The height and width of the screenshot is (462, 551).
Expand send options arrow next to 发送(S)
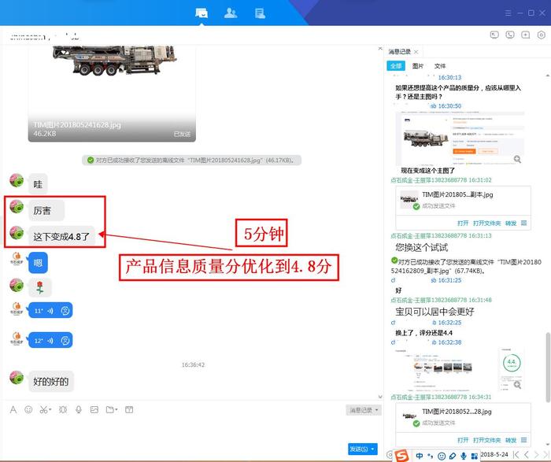(373, 449)
